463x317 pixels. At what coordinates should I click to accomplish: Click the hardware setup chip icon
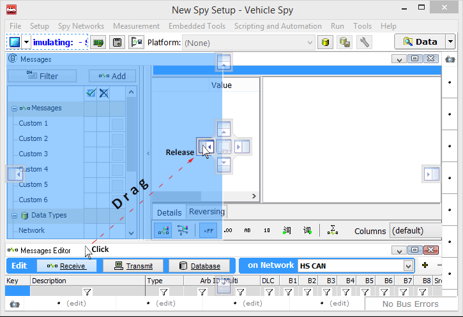pos(98,42)
